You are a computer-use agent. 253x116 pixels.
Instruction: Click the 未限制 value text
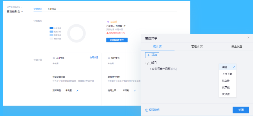pos(126,90)
